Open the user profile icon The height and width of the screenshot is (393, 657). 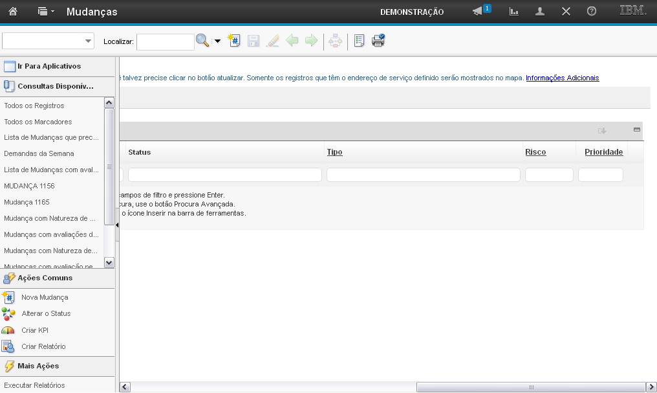click(x=540, y=12)
